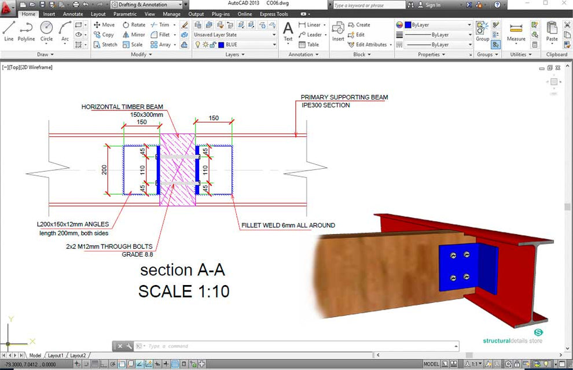Click the [Top] view control

pos(14,67)
